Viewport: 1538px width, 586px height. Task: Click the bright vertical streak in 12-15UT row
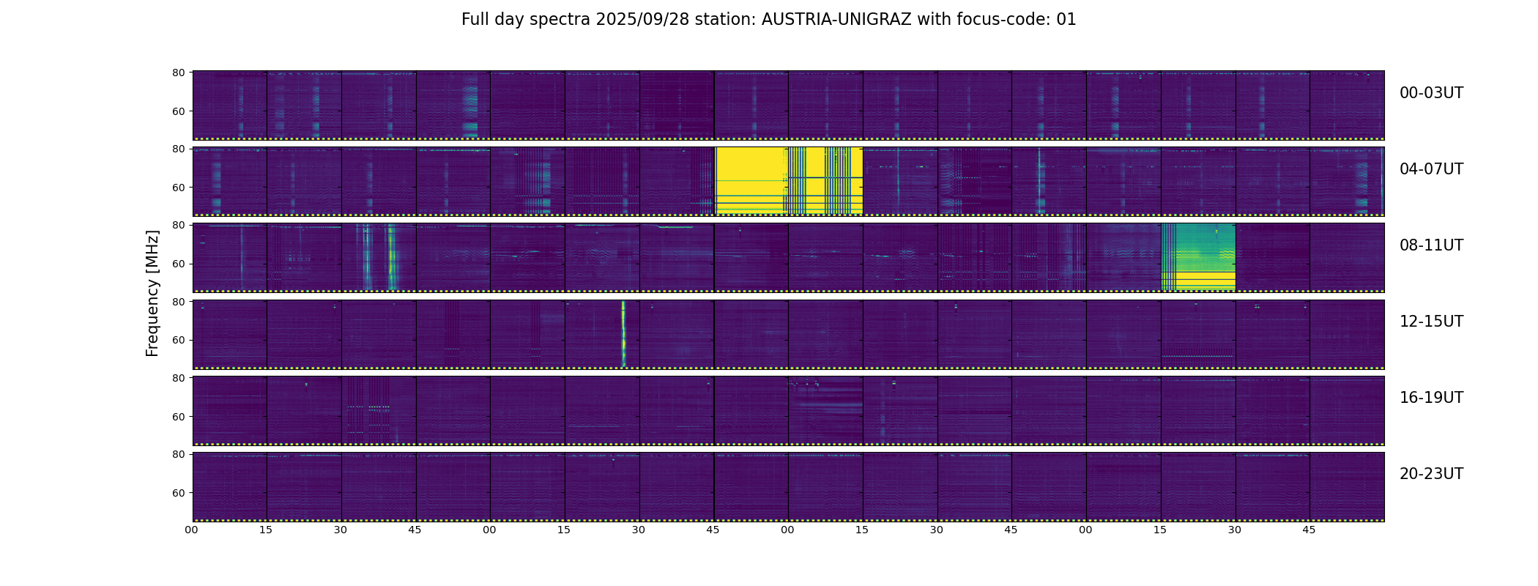623,334
